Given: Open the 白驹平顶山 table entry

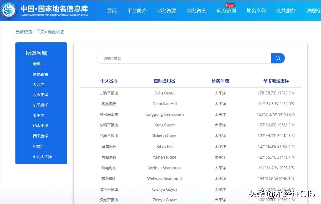Looking at the screenshot, I should 109,93.
